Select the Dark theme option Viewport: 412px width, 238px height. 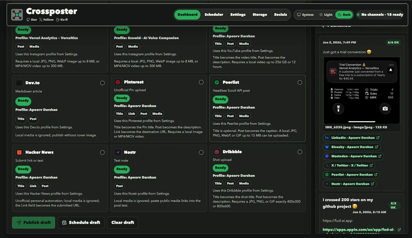click(x=344, y=15)
